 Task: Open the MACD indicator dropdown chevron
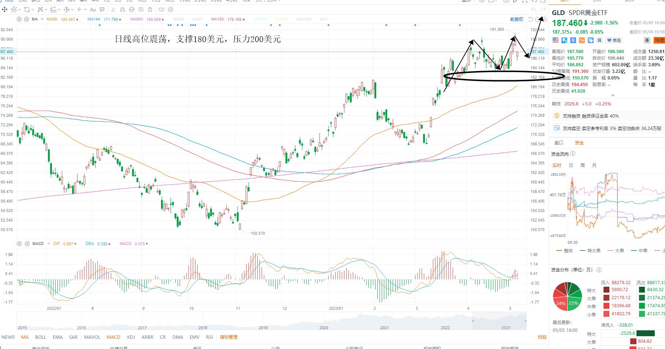pos(49,244)
